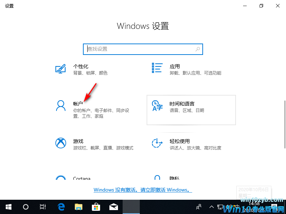The image size is (286, 214).
Task: Expand hidden tray icons with the chevron
Action: tap(212, 207)
